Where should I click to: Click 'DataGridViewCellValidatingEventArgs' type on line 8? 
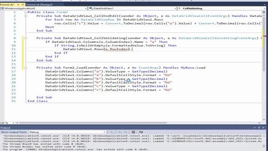click(218, 38)
